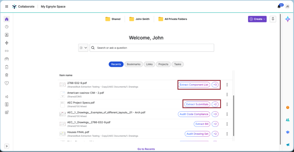Switch to the Links tab
Viewport: 294px width, 152px height.
click(x=150, y=64)
